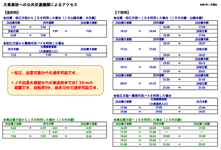Viewport: 221px width, 150px height.
Task: Select the 17:06 JR松江駅 arrival time
Action: [202, 35]
